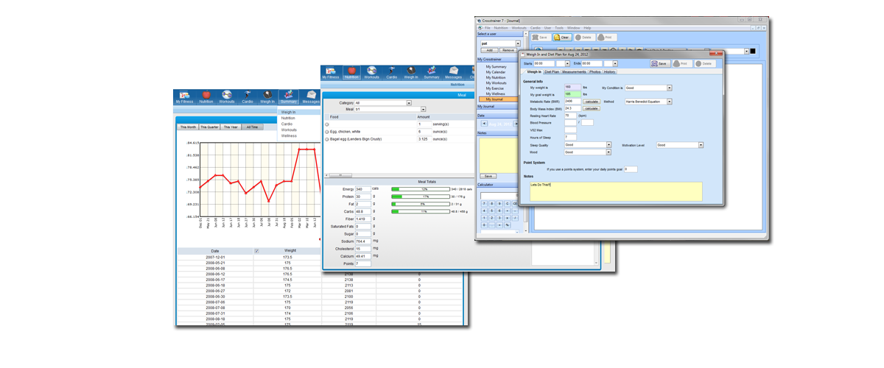Open the My Condition is dropdown
Screen dimensions: 884x368
coord(670,88)
